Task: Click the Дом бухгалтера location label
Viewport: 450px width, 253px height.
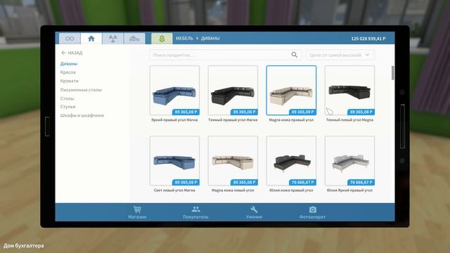Action: (x=24, y=246)
